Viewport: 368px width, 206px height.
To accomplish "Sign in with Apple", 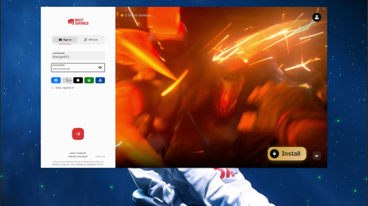I will (x=78, y=80).
